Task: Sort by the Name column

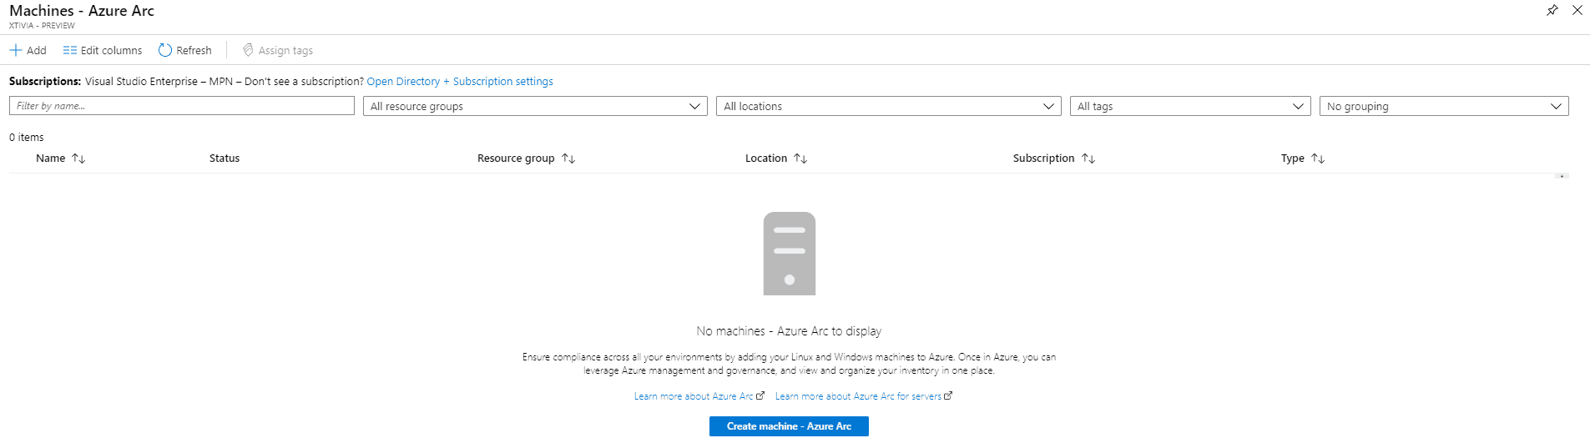Action: [60, 158]
